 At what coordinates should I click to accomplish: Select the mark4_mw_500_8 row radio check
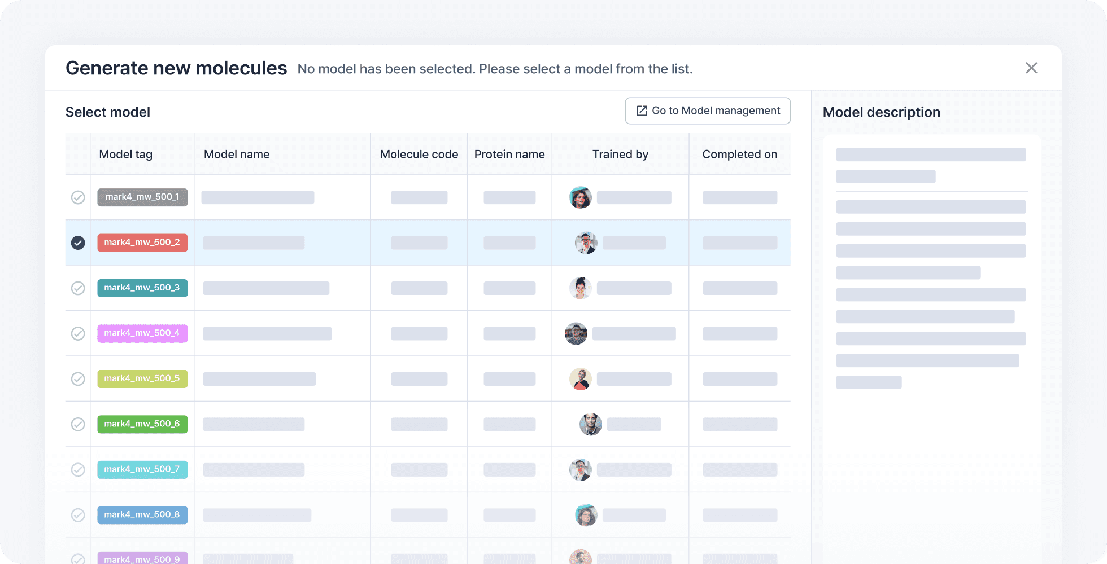coord(78,515)
